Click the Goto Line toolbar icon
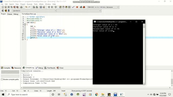 pos(44,7)
